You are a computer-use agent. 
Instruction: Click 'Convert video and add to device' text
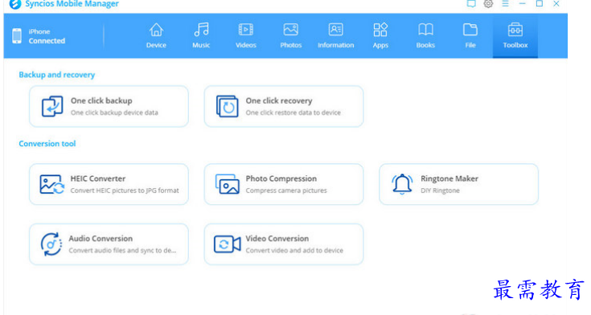coord(294,251)
